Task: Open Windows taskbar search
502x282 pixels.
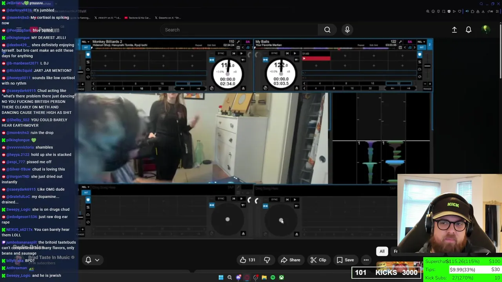Action: click(x=229, y=277)
